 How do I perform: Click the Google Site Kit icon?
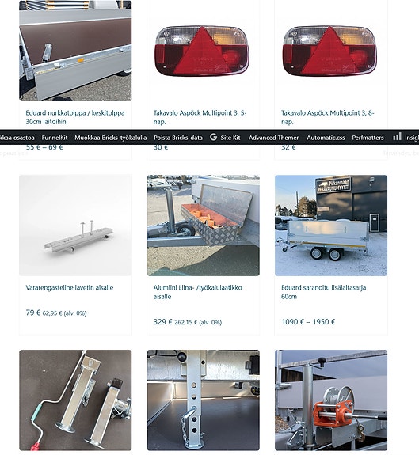pos(213,137)
